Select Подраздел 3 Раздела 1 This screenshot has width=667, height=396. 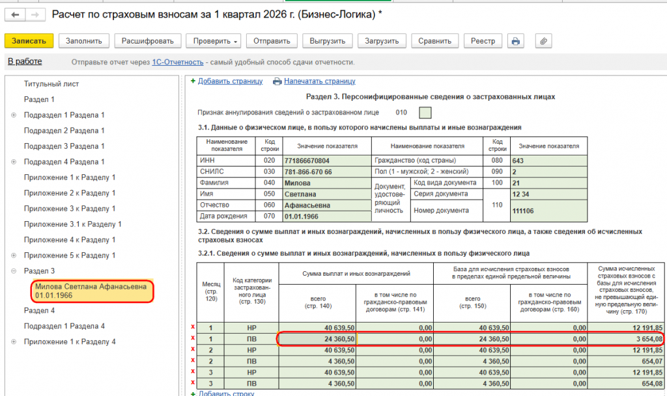click(x=64, y=146)
